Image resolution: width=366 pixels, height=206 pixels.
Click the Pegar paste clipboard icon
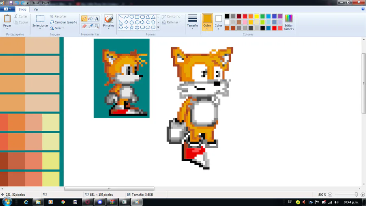[7, 19]
